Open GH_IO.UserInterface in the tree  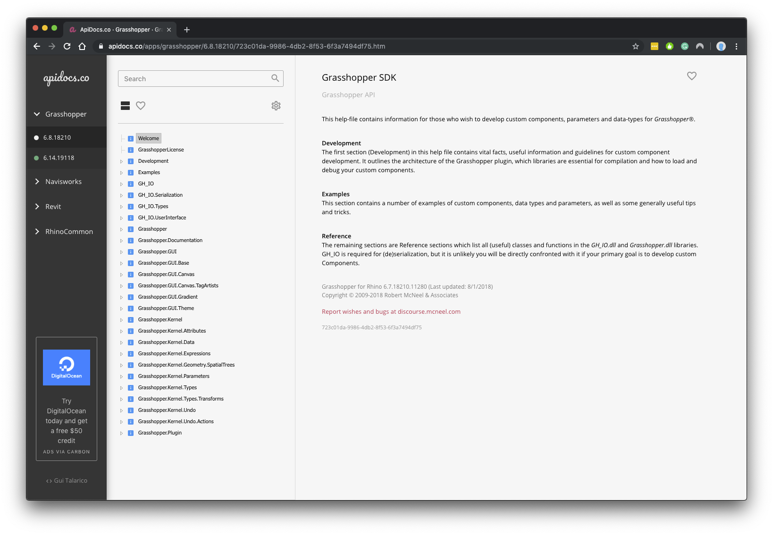[162, 217]
